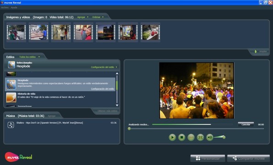Mute audio with the speaker icon
The image size is (273, 165).
point(210,137)
